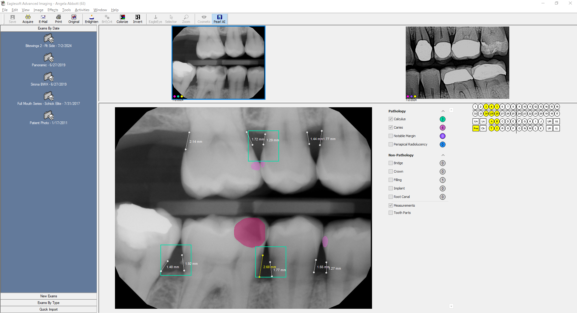Open the Edit menu
Image resolution: width=577 pixels, height=313 pixels.
coord(15,10)
